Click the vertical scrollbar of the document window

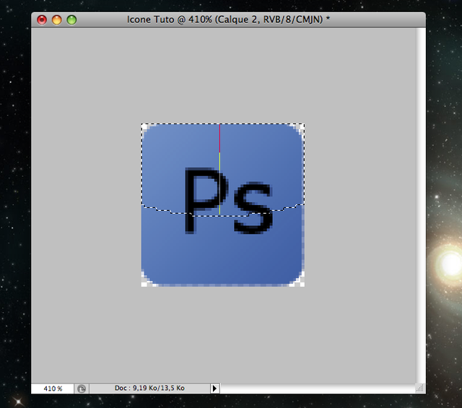(420, 206)
